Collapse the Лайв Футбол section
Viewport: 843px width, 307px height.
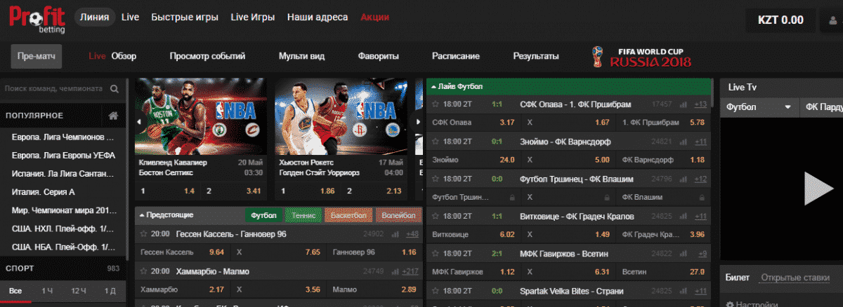433,86
